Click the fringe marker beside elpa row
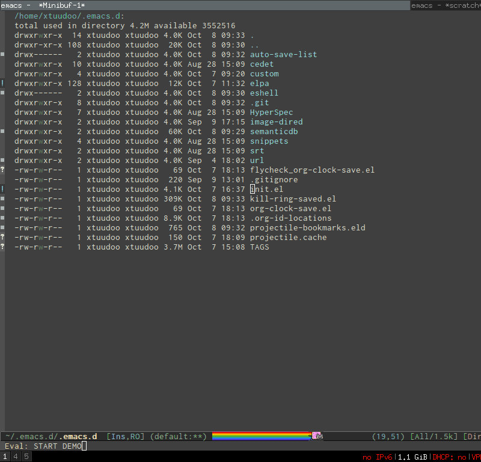 [2, 84]
